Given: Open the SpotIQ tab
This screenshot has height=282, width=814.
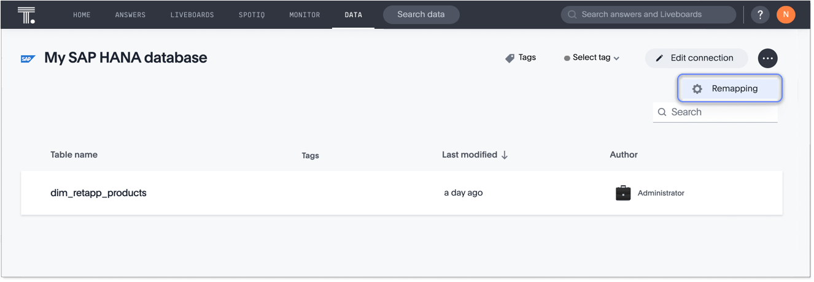Looking at the screenshot, I should 252,15.
